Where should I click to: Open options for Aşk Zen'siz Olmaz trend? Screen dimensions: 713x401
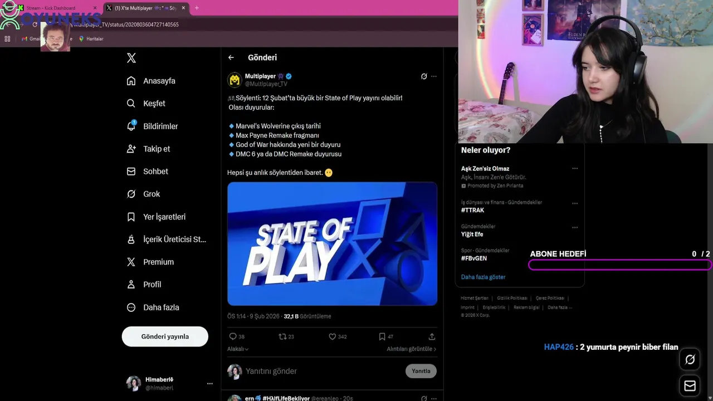pyautogui.click(x=575, y=169)
